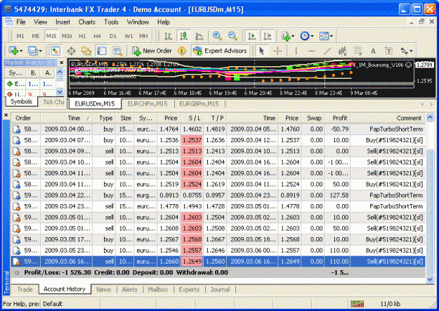Show the Navigator folder-star icon
The width and height of the screenshot is (439, 311).
(86, 51)
